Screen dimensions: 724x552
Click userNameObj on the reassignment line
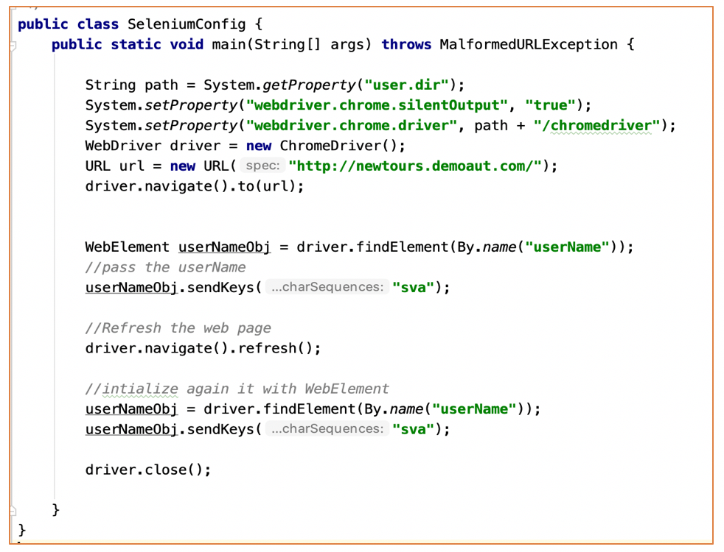click(131, 410)
